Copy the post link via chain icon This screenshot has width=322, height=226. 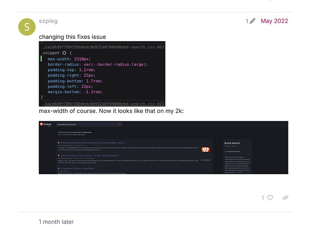(286, 198)
